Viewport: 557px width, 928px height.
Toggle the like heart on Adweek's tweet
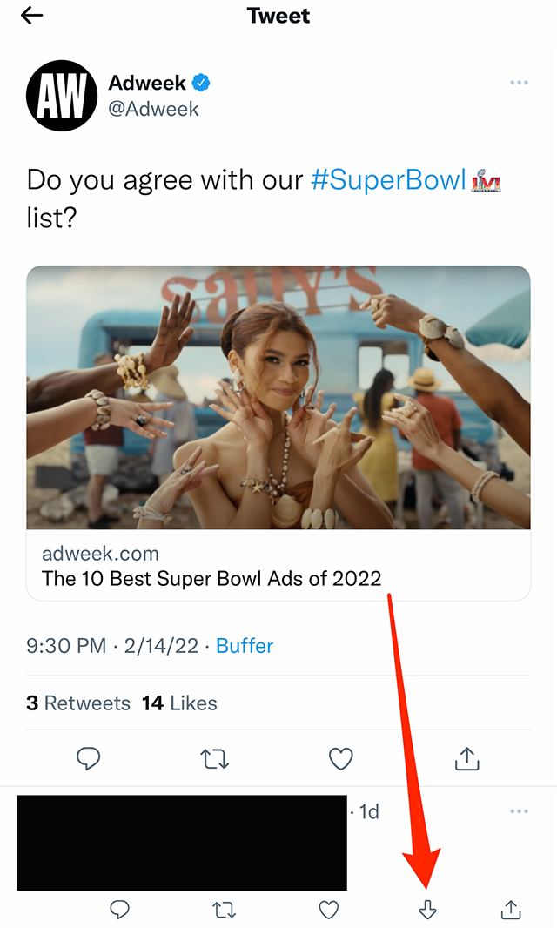pyautogui.click(x=340, y=758)
